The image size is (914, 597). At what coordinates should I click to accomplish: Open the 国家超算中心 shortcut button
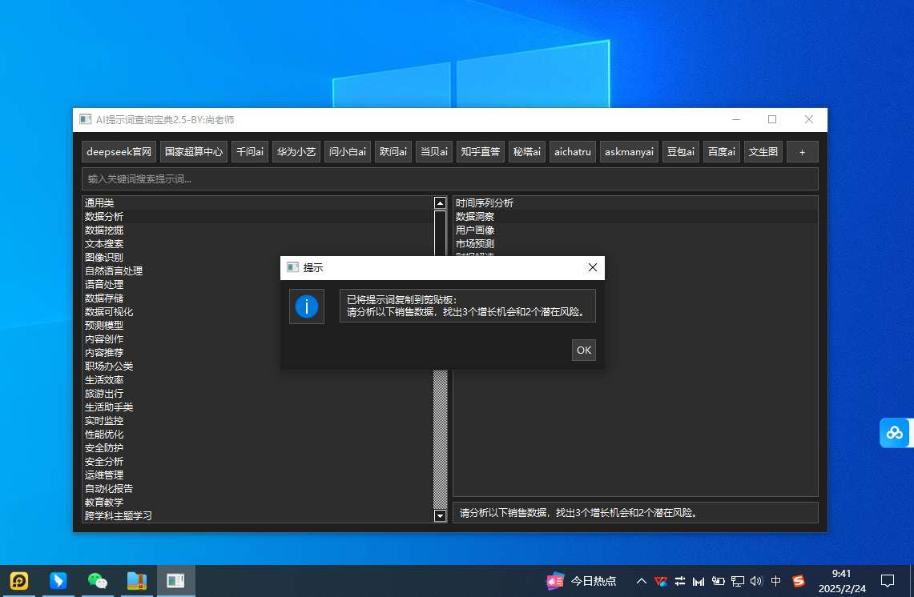(194, 152)
